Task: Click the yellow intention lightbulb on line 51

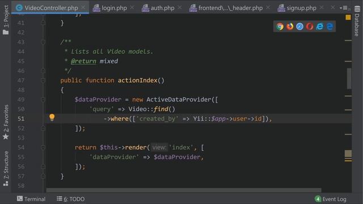Action: [52, 117]
